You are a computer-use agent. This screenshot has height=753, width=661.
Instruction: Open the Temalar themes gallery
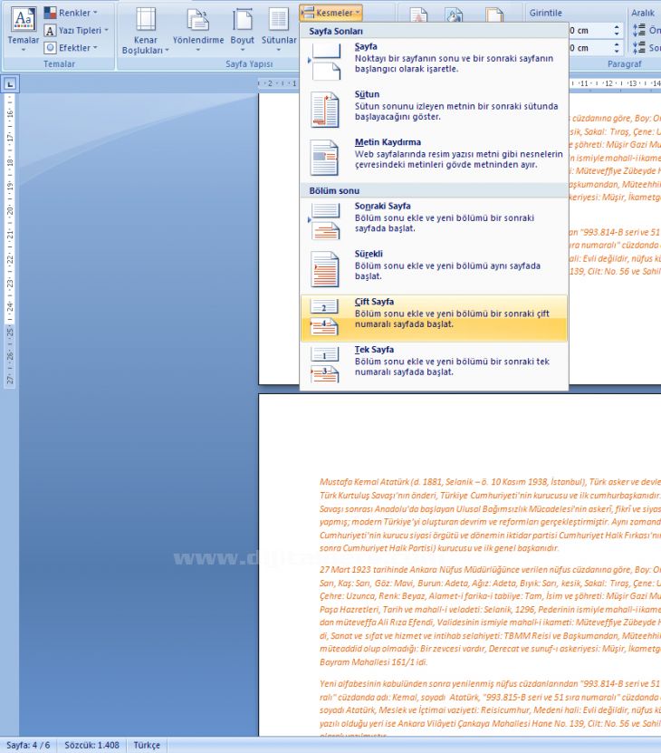click(23, 30)
